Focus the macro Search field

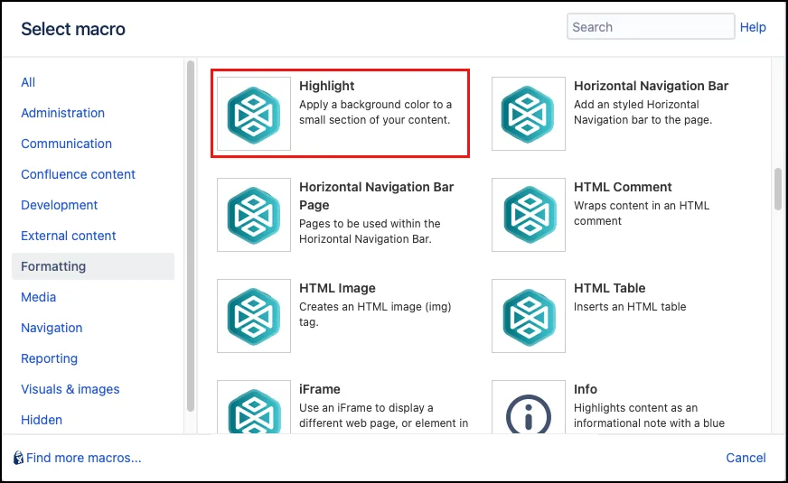click(x=651, y=26)
